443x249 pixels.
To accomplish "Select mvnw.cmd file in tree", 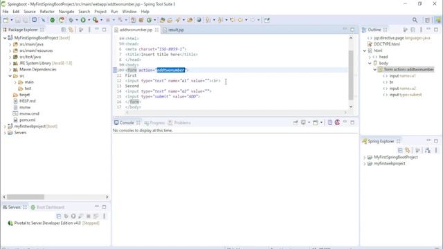I will click(29, 113).
